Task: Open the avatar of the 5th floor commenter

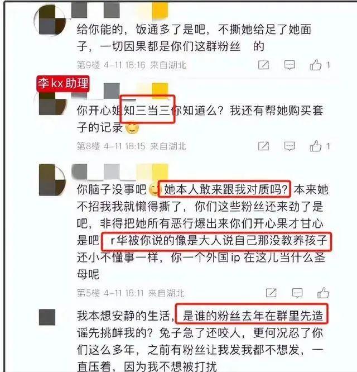Action: (x=52, y=180)
